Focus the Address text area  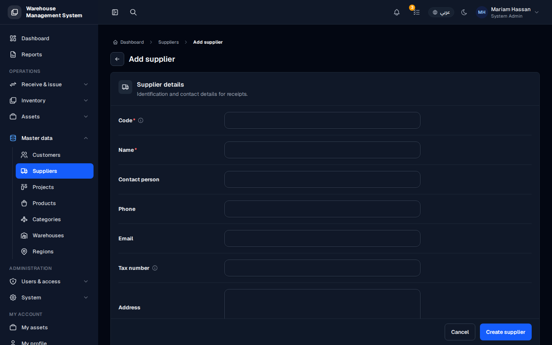click(322, 304)
